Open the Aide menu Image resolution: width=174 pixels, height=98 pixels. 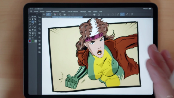(x=101, y=12)
